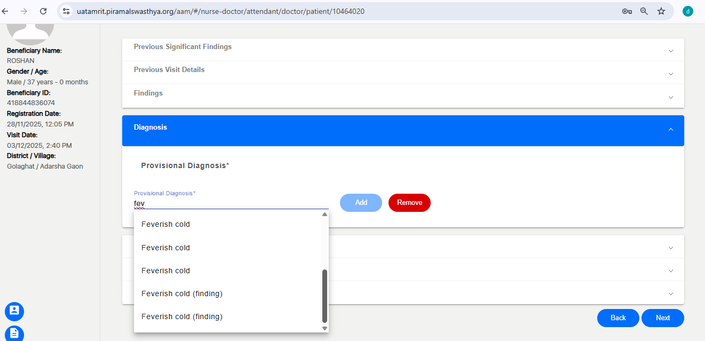This screenshot has width=705, height=341.
Task: Reload the page with the refresh icon
Action: pos(43,11)
